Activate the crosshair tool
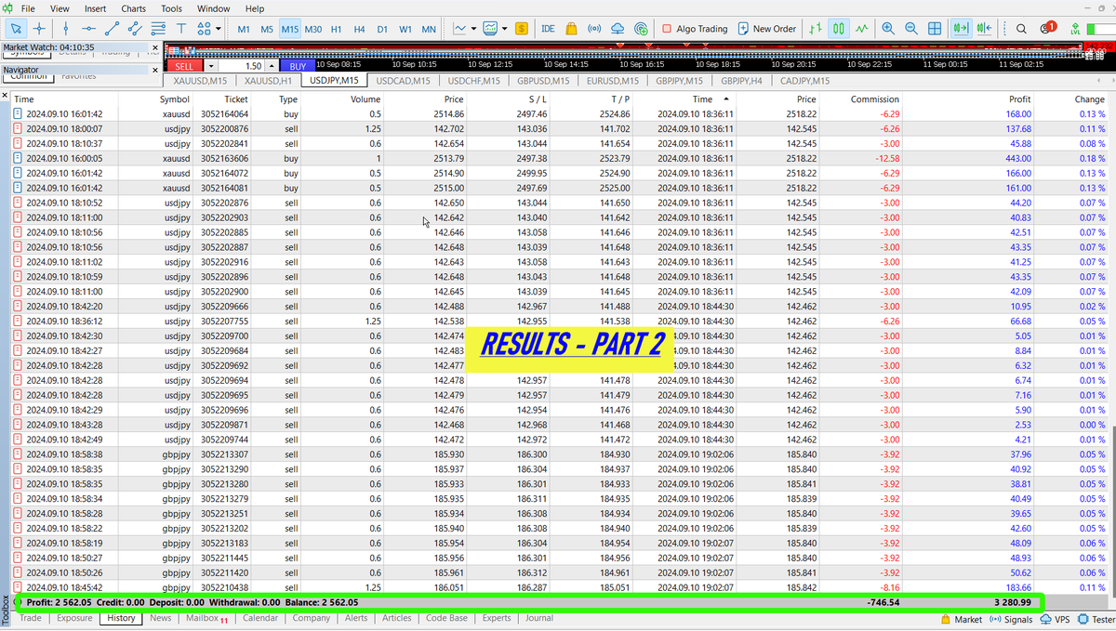 (39, 29)
